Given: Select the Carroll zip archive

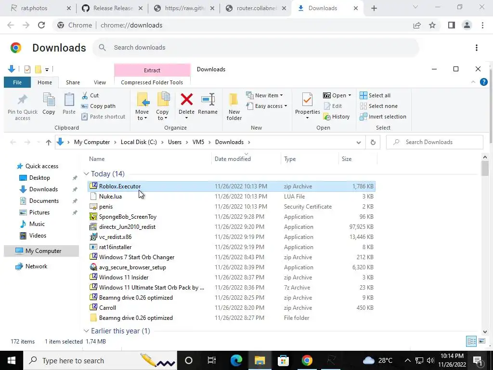Looking at the screenshot, I should point(232,308).
